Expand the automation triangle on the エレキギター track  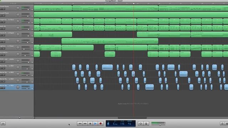(x=32, y=56)
